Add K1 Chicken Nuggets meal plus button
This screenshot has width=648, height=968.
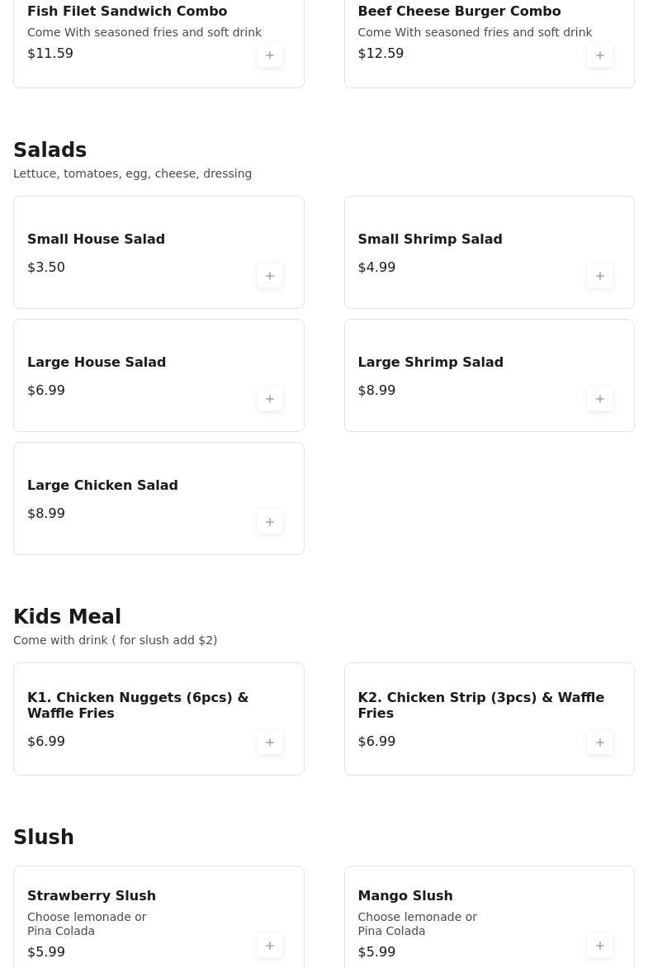point(270,743)
